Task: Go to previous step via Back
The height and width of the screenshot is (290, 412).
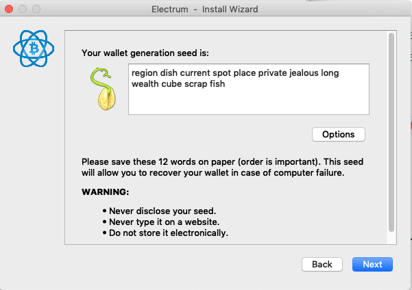Action: [x=322, y=264]
